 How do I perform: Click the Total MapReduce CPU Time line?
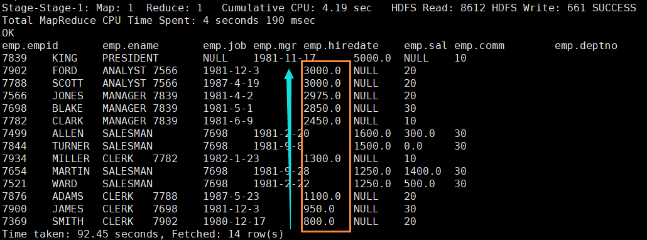pos(158,21)
